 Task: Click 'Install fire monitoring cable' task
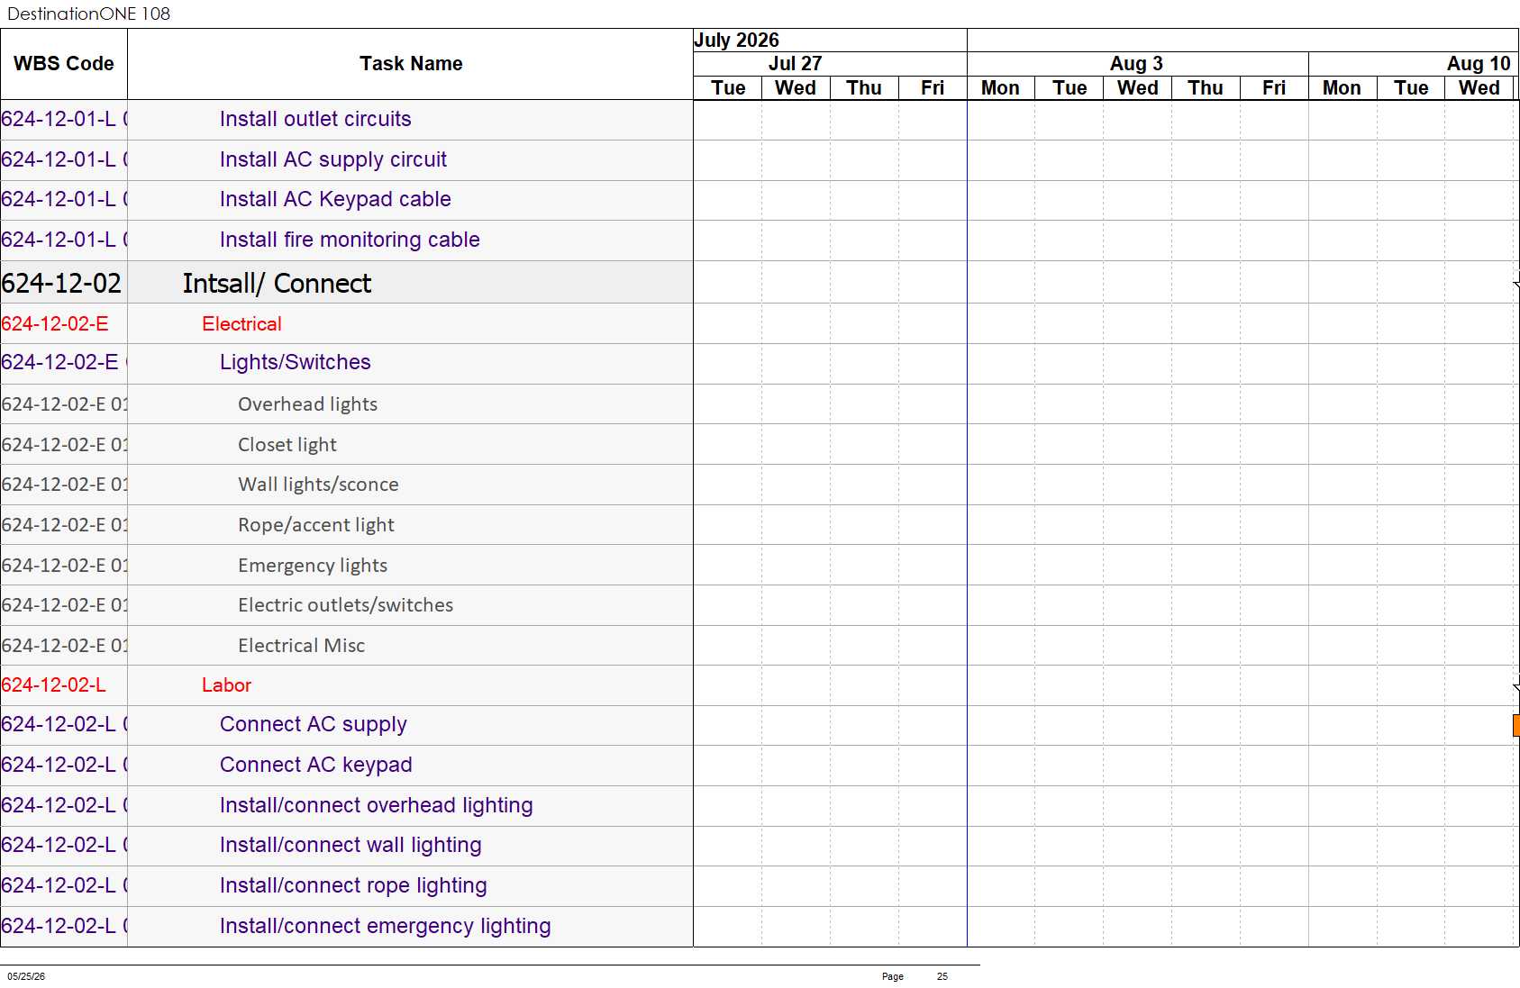(x=349, y=240)
